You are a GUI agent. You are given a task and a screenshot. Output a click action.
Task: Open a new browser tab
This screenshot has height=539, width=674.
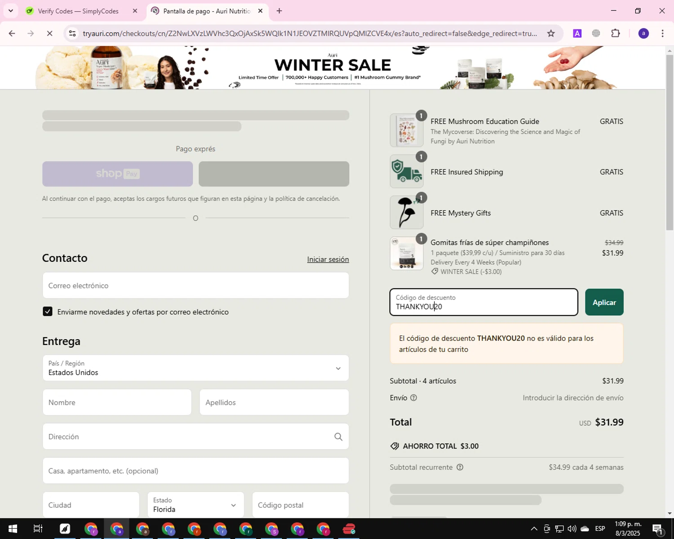279,11
